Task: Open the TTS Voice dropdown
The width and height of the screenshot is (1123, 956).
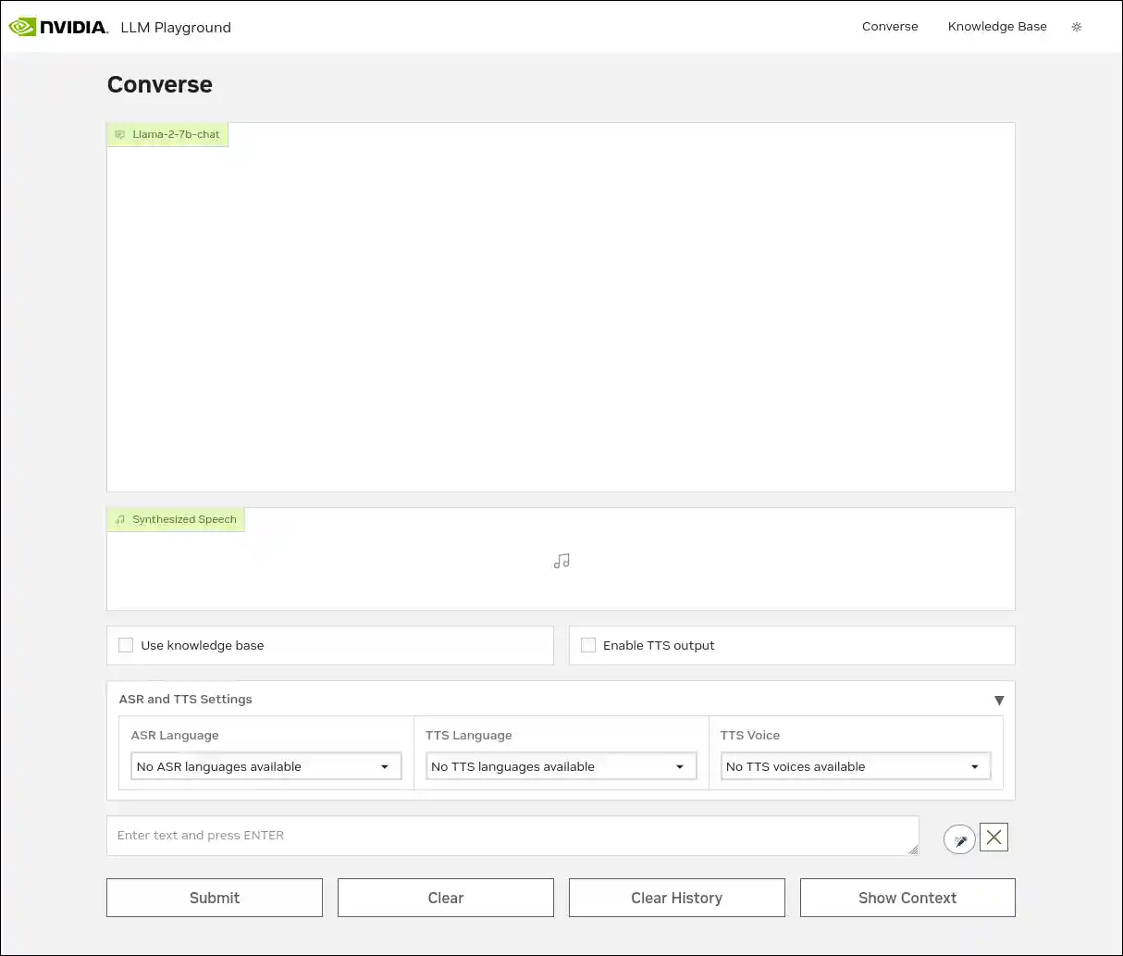Action: coord(855,765)
